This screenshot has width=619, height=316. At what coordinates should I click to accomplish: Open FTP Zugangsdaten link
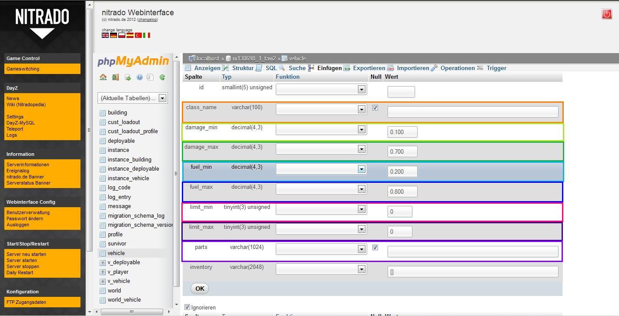[x=26, y=302]
